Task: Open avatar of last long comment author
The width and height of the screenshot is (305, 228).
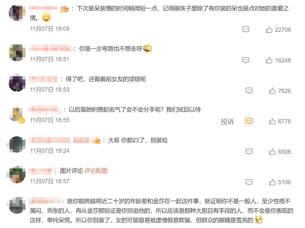Action: (x=17, y=205)
